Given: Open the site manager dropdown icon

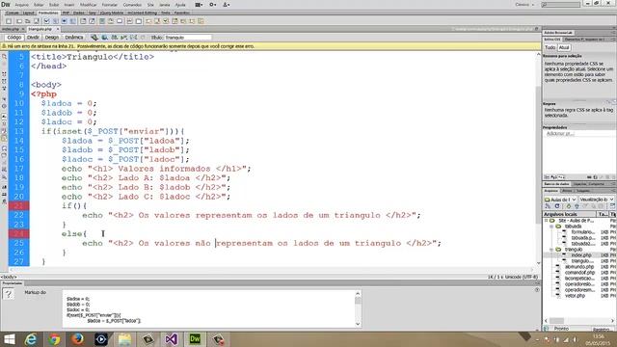Looking at the screenshot, I should coord(227,5).
